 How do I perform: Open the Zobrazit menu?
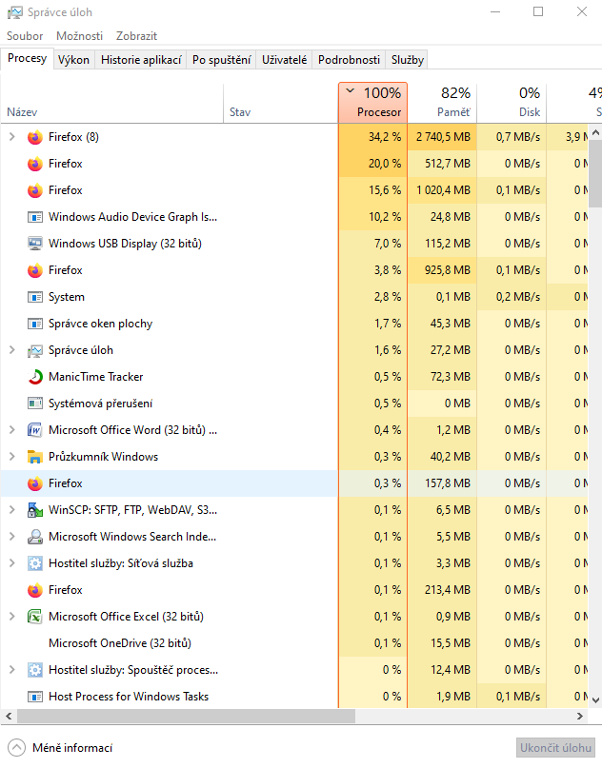click(137, 36)
